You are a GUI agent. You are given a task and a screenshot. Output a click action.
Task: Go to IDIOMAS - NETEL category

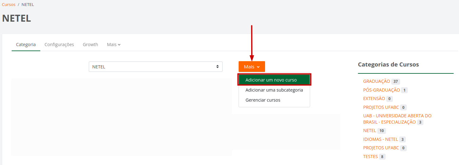pos(381,139)
